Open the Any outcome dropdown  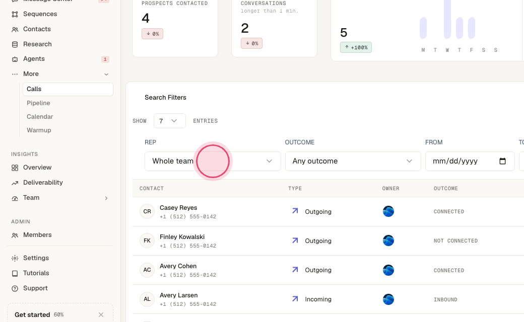coord(353,161)
